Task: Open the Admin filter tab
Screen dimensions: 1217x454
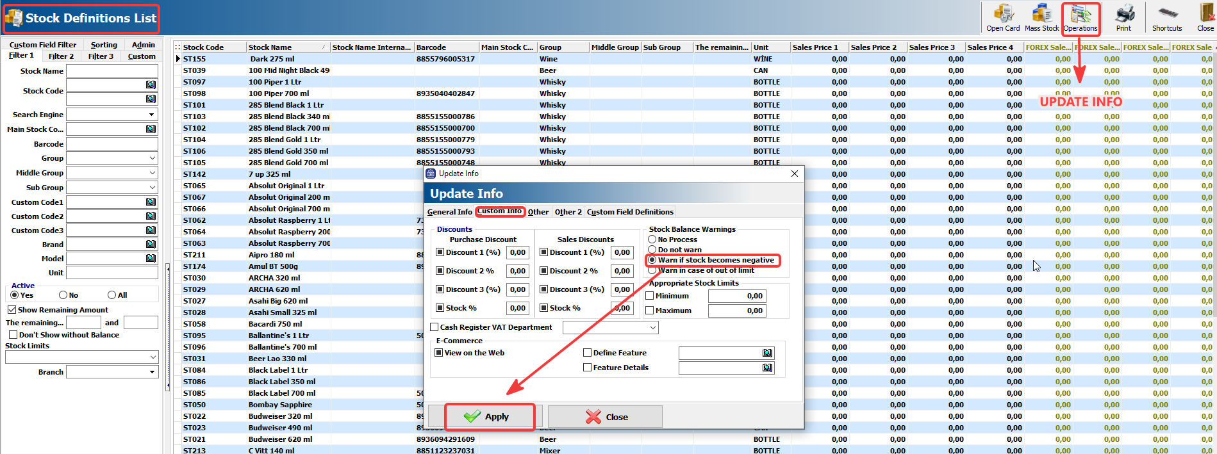Action: pos(144,45)
